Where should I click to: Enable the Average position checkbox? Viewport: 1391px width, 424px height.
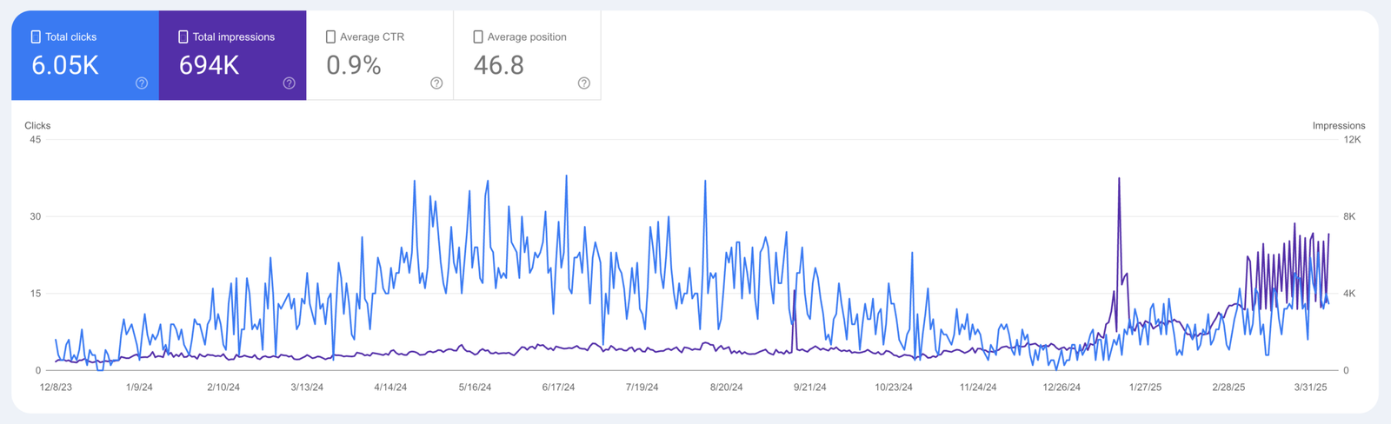coord(478,37)
